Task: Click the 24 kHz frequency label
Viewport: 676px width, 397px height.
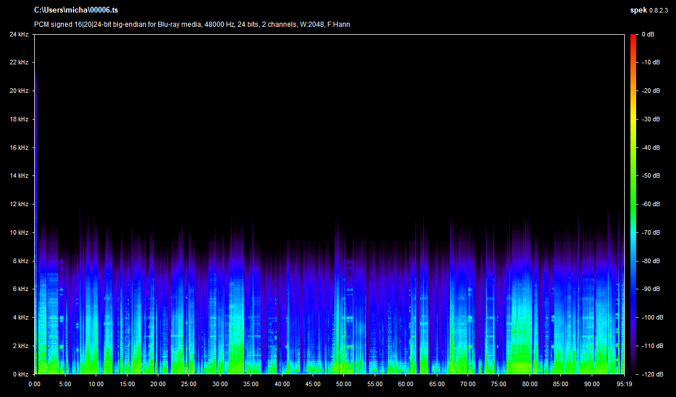Action: point(19,34)
